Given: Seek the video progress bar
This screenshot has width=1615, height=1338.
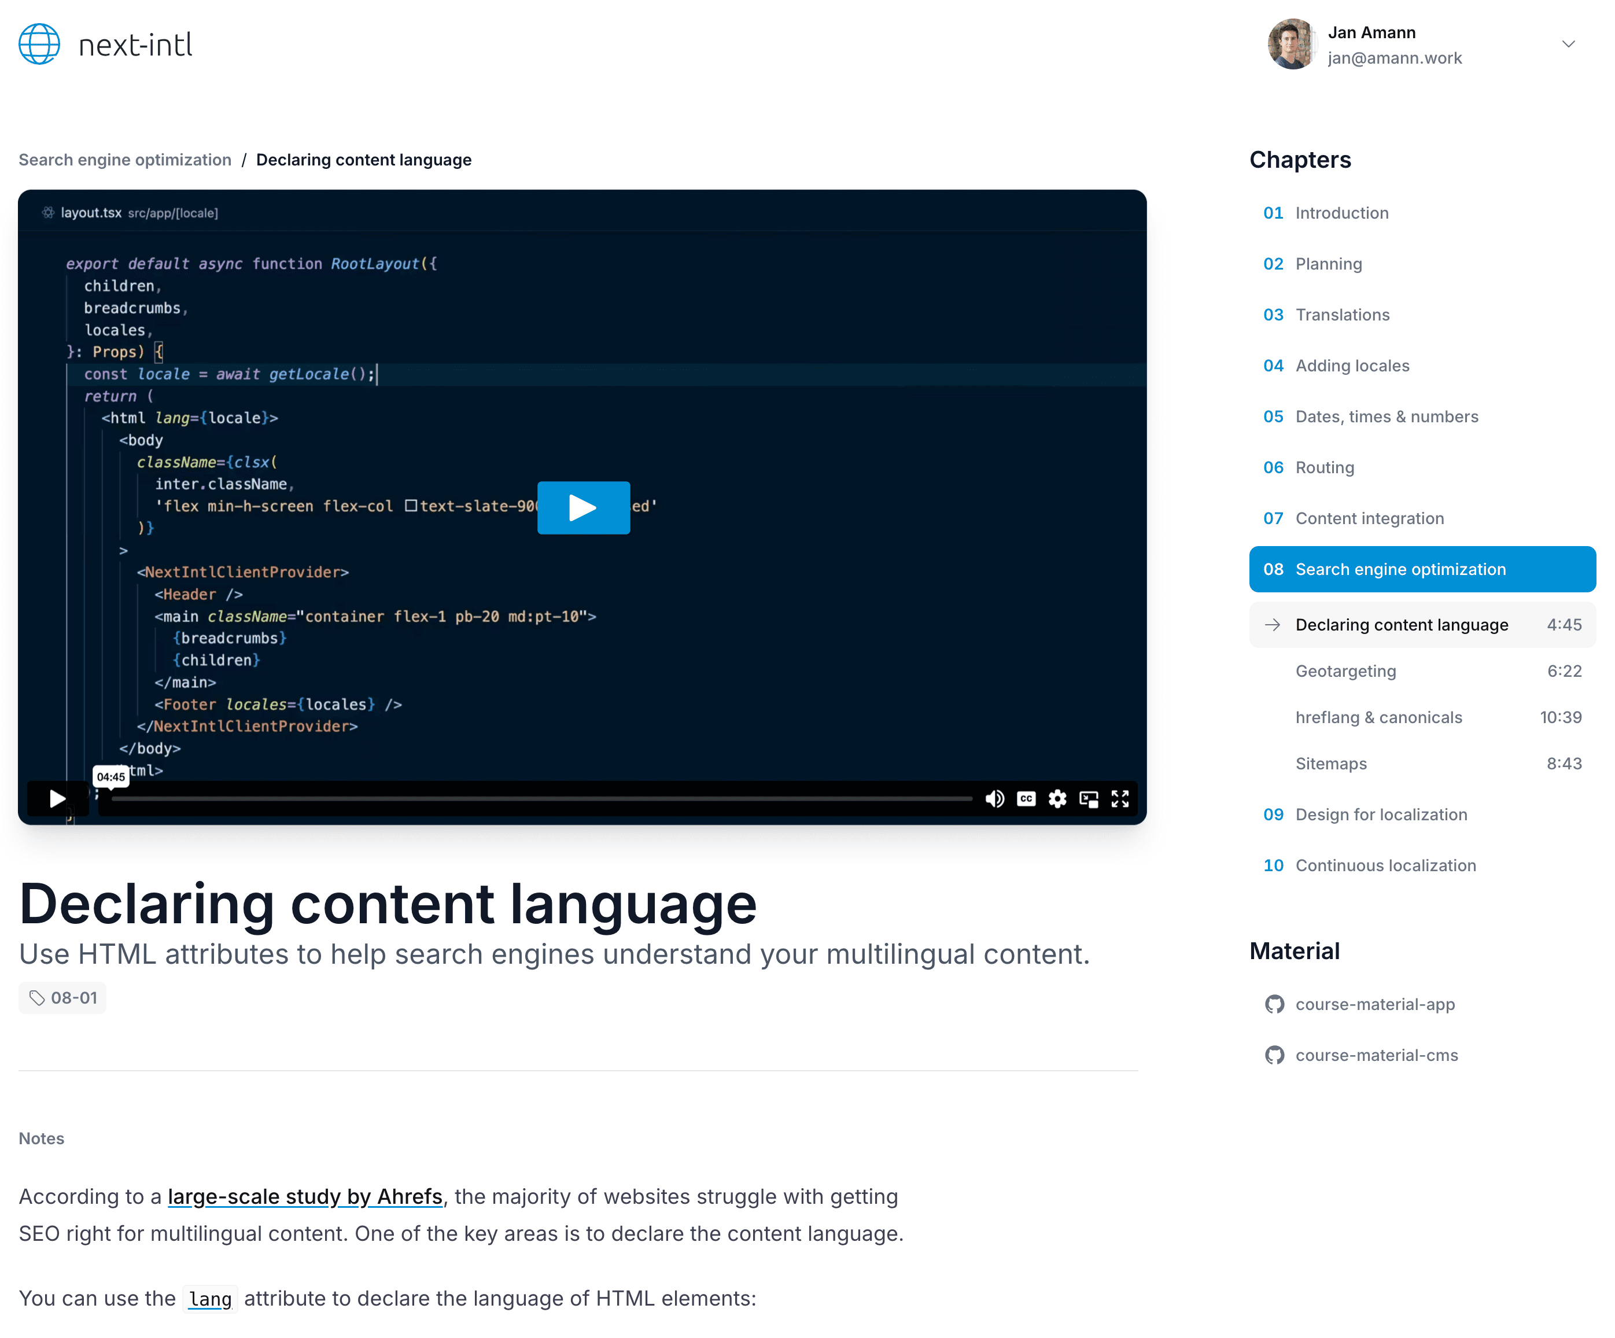Looking at the screenshot, I should pos(541,799).
